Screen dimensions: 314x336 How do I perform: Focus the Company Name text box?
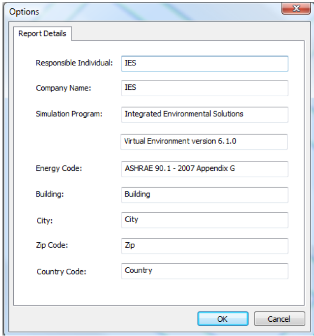coord(204,88)
